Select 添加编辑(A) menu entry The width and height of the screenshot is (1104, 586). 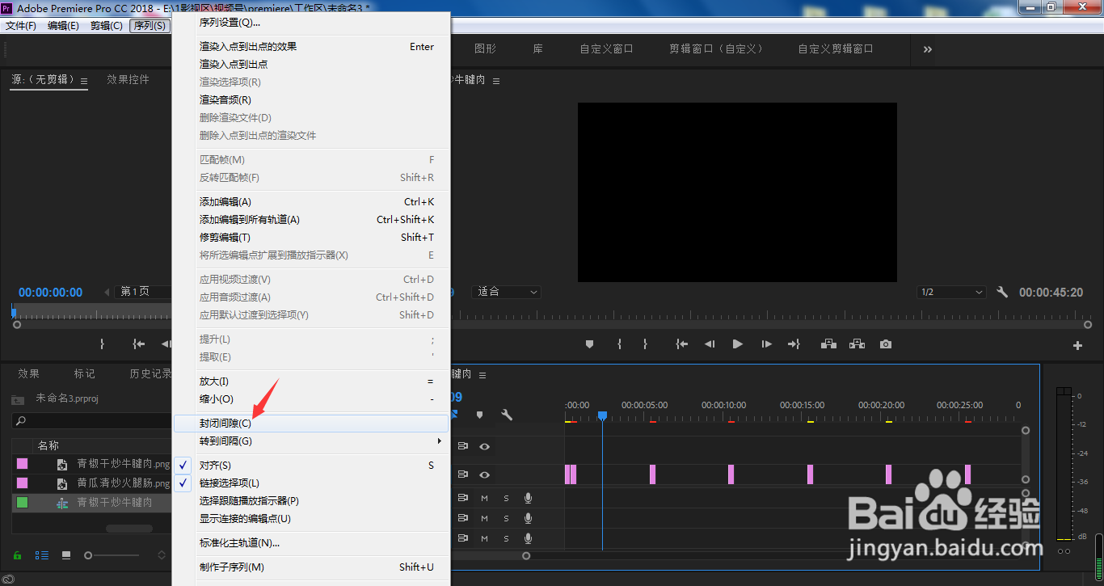[x=311, y=201]
